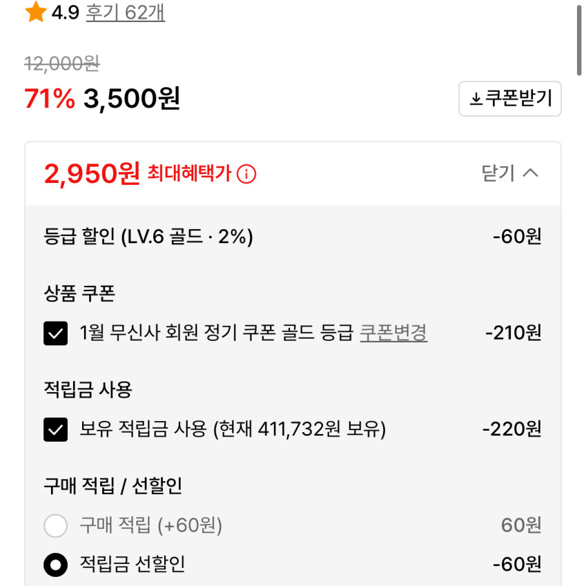Screen dimensions: 586x586
Task: Open the 쿠폰변경 link
Action: click(x=393, y=333)
